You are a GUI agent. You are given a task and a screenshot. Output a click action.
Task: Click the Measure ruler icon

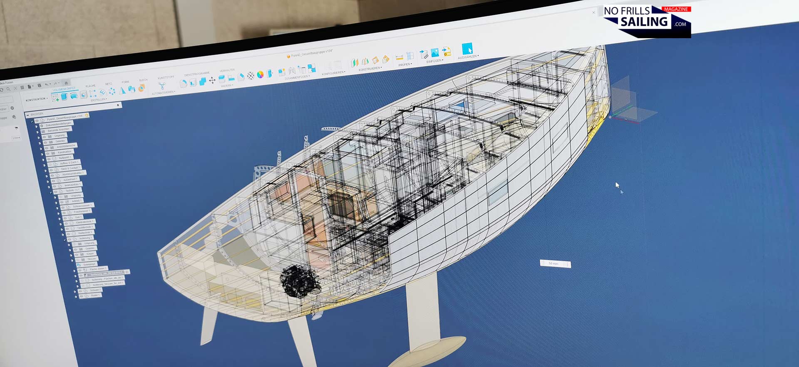[399, 58]
